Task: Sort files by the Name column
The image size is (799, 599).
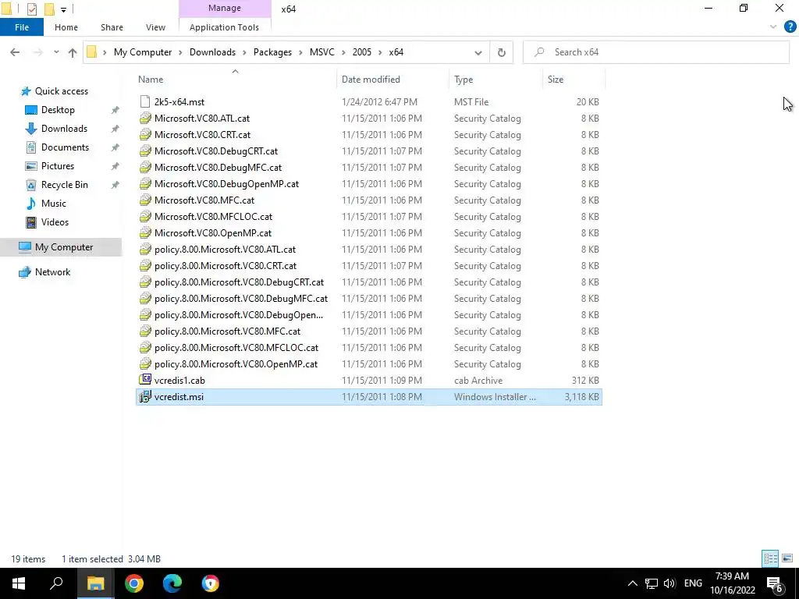Action: pos(151,80)
